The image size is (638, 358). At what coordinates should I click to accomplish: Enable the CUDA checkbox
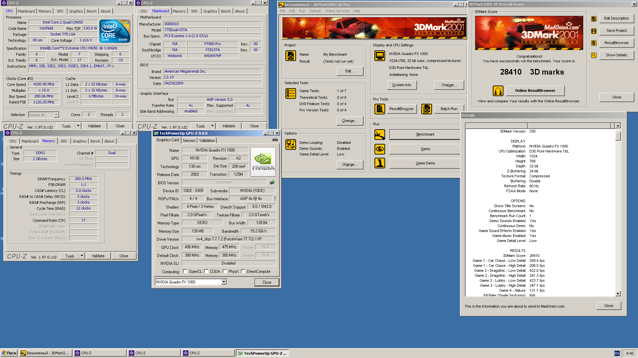[206, 271]
